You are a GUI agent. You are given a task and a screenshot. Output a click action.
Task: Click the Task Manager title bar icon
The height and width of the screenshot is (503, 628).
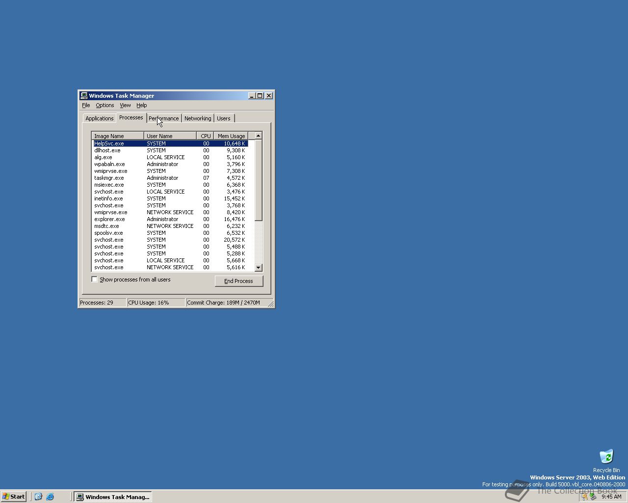[84, 96]
